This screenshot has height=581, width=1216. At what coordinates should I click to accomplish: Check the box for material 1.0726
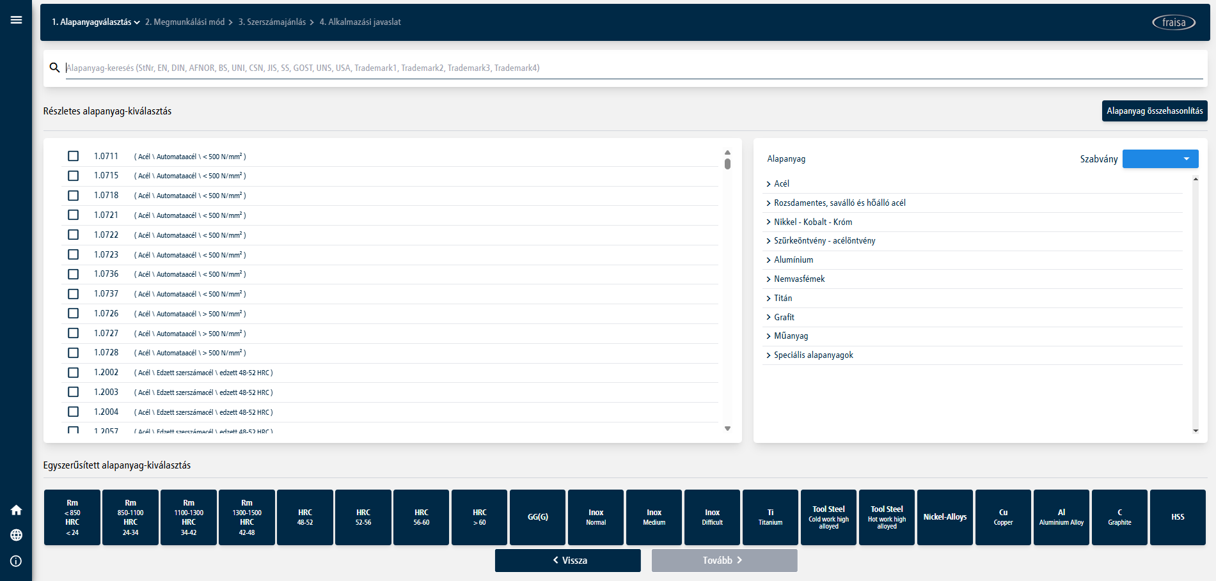click(74, 313)
